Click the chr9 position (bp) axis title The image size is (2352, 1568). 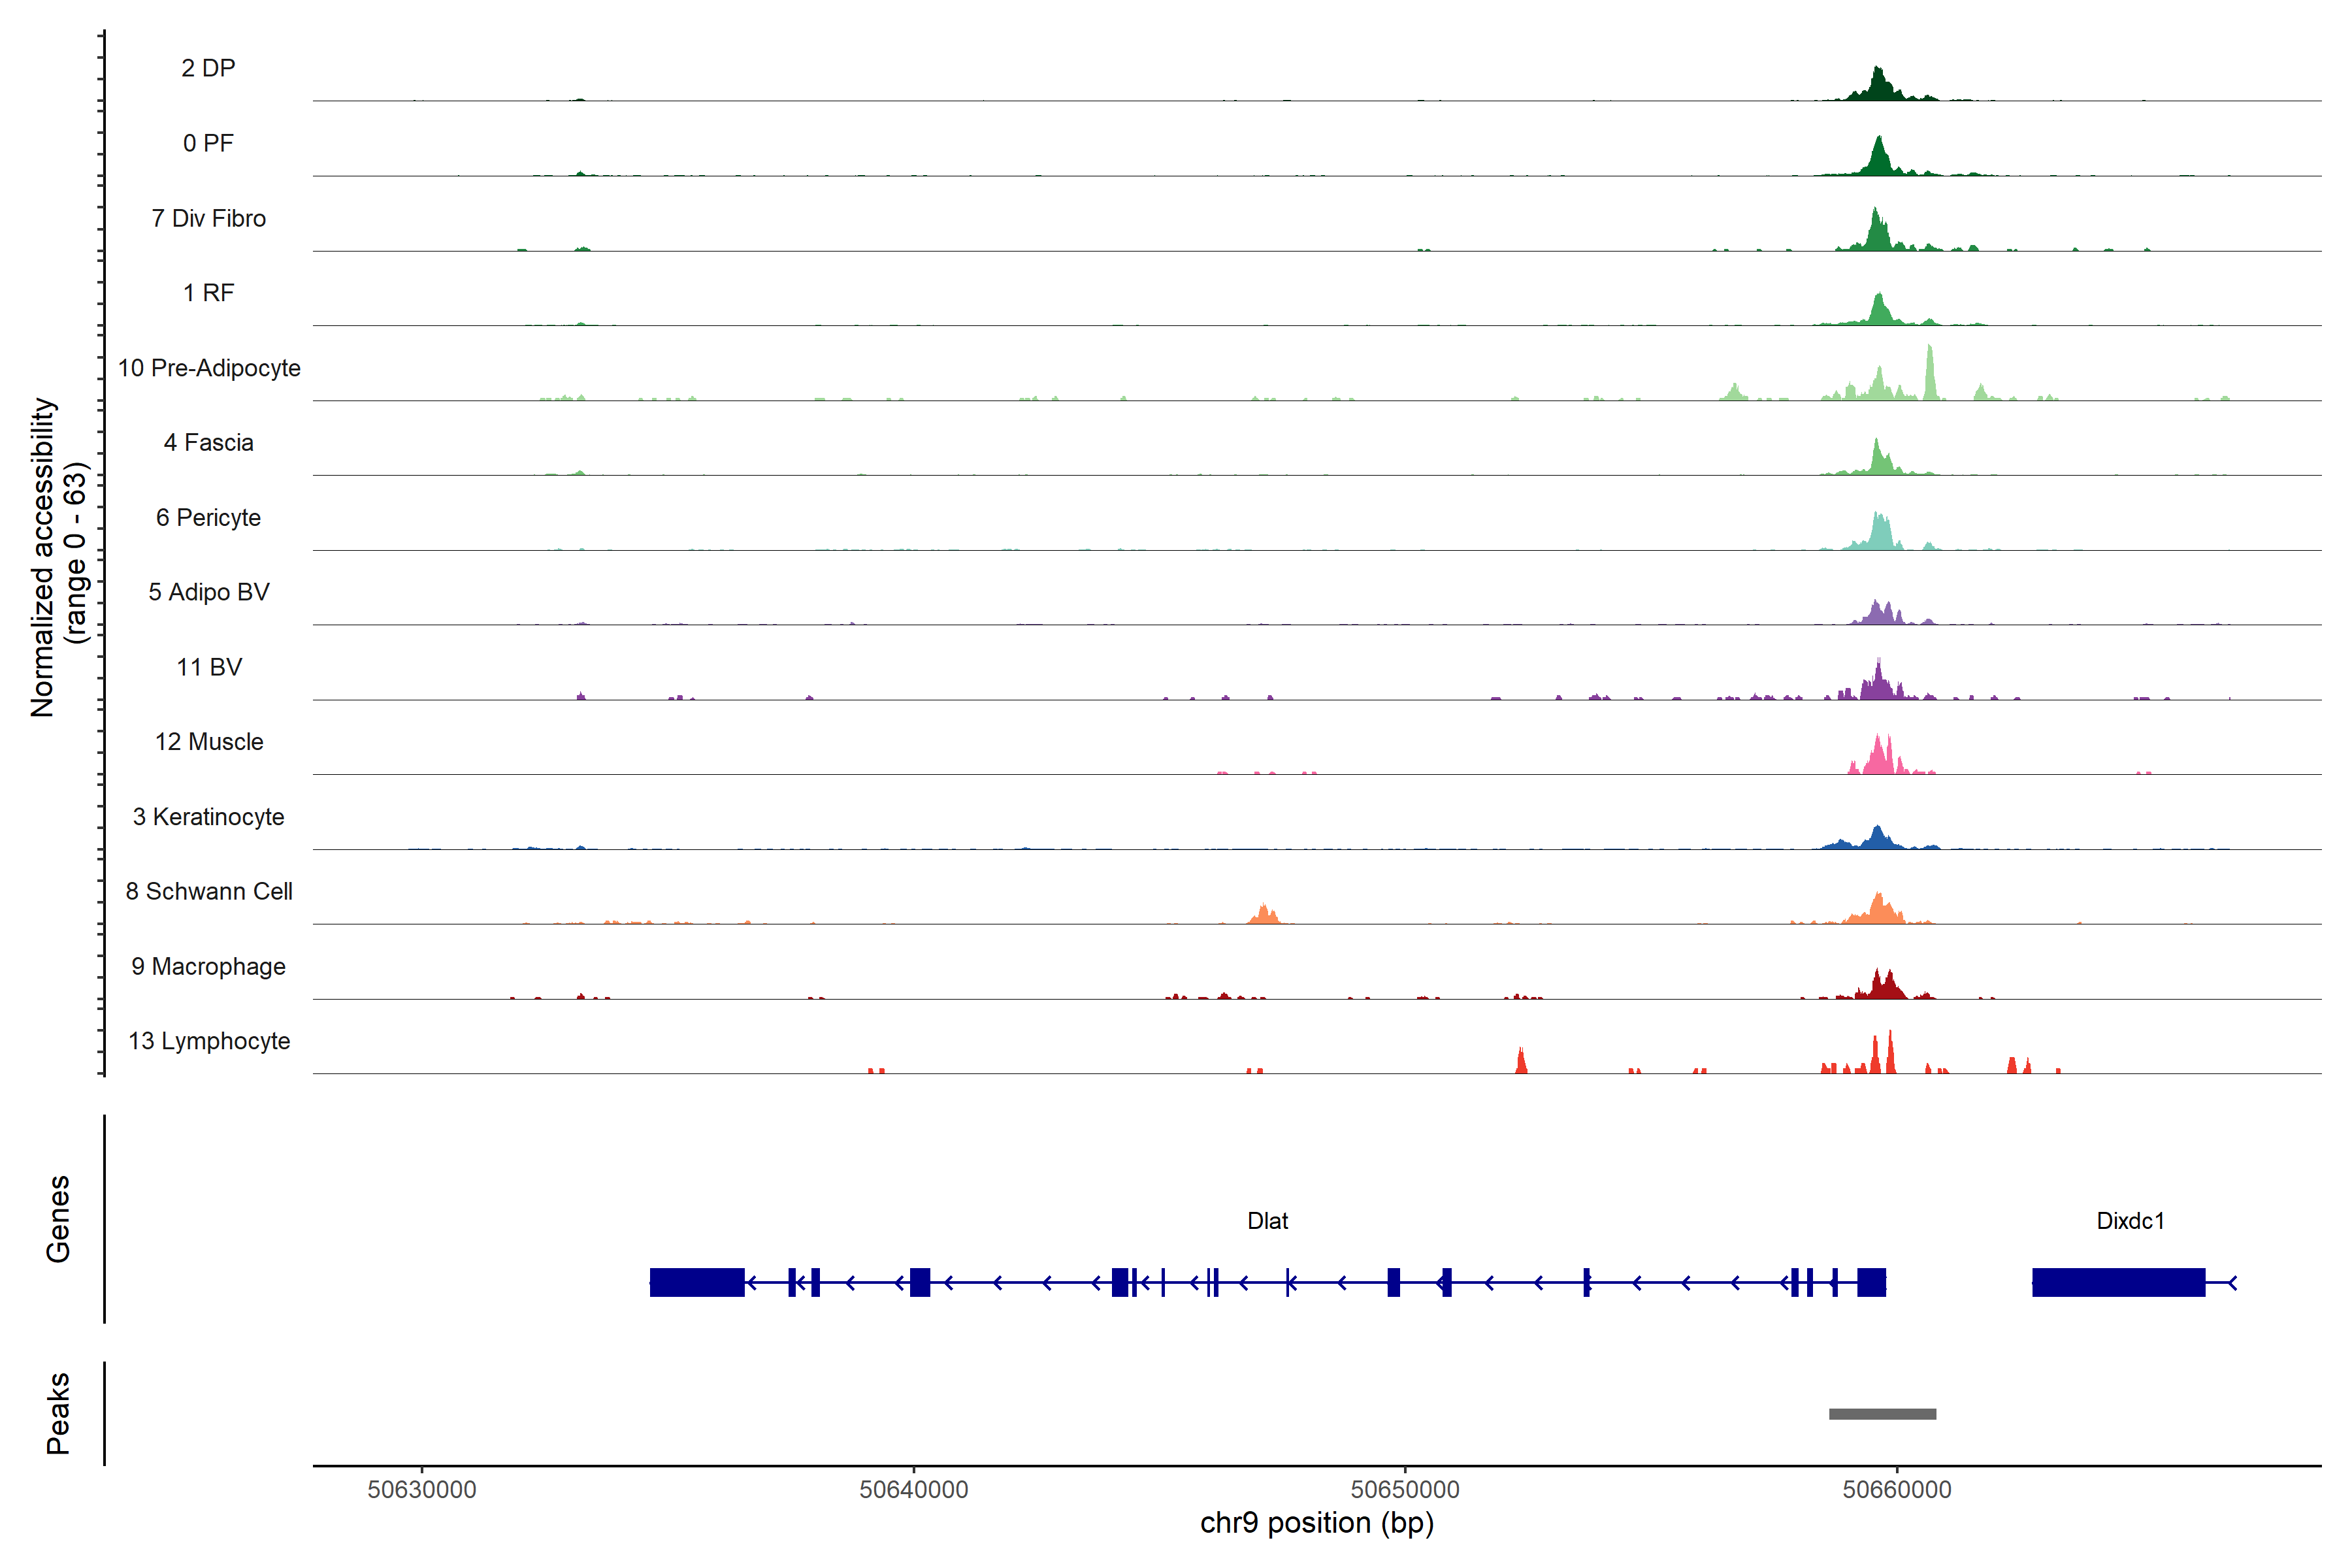[1316, 1523]
